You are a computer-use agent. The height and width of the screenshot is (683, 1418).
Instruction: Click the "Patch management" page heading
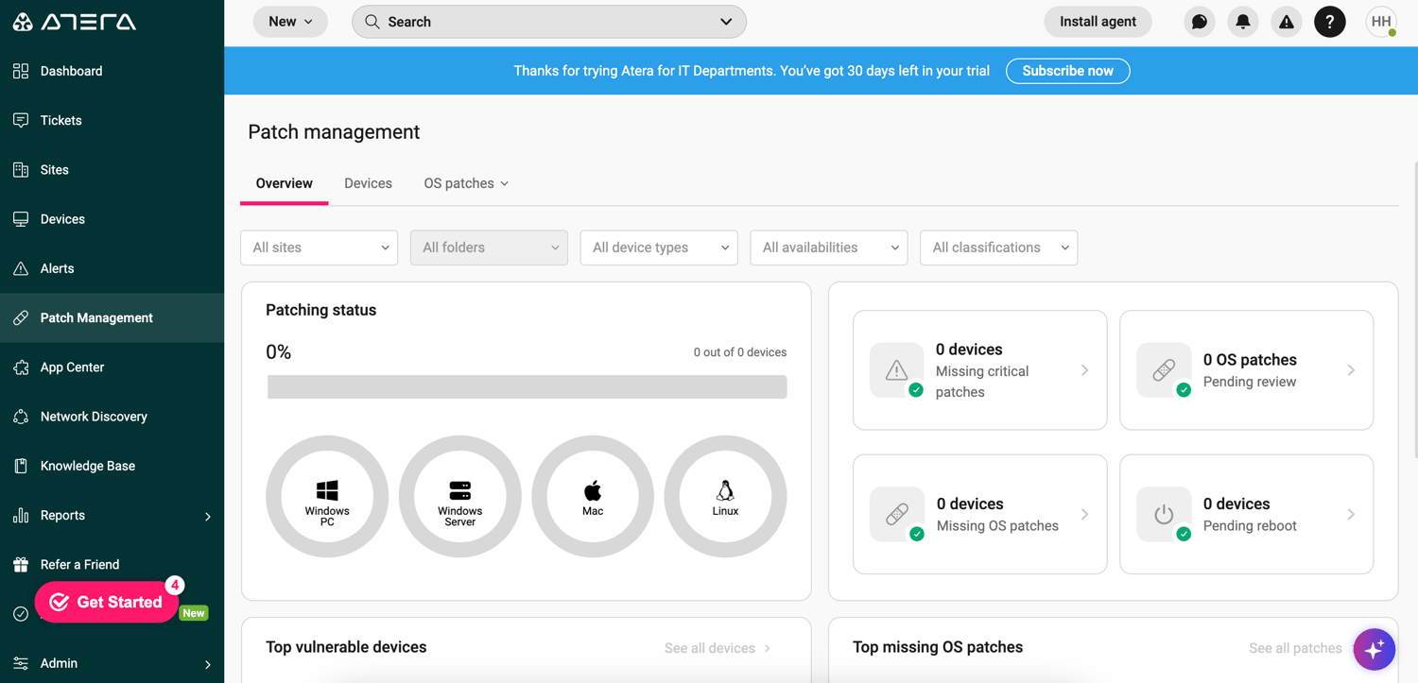pyautogui.click(x=334, y=132)
